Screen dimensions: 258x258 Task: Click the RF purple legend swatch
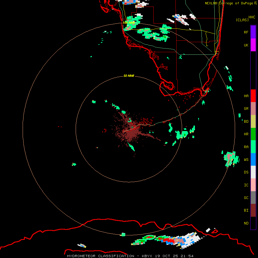coord(253,32)
